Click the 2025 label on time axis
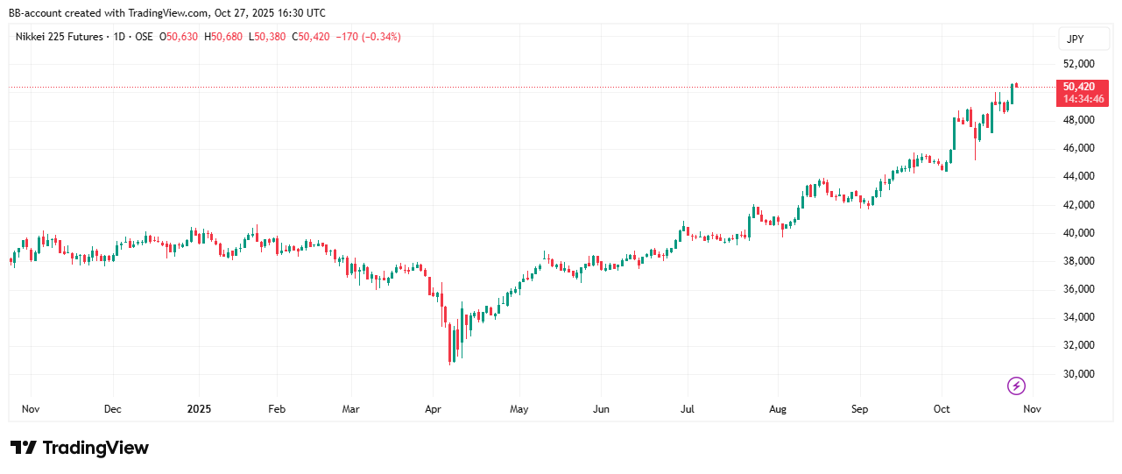The height and width of the screenshot is (474, 1122). [199, 409]
